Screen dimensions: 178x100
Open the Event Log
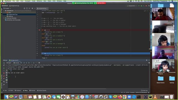point(144,91)
